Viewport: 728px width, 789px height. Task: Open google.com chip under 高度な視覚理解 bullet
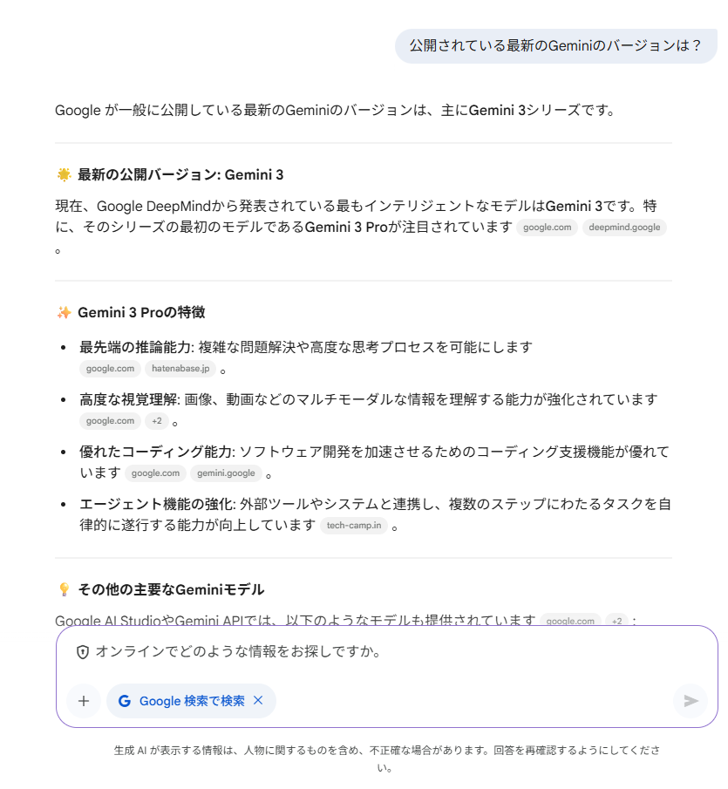tap(110, 421)
